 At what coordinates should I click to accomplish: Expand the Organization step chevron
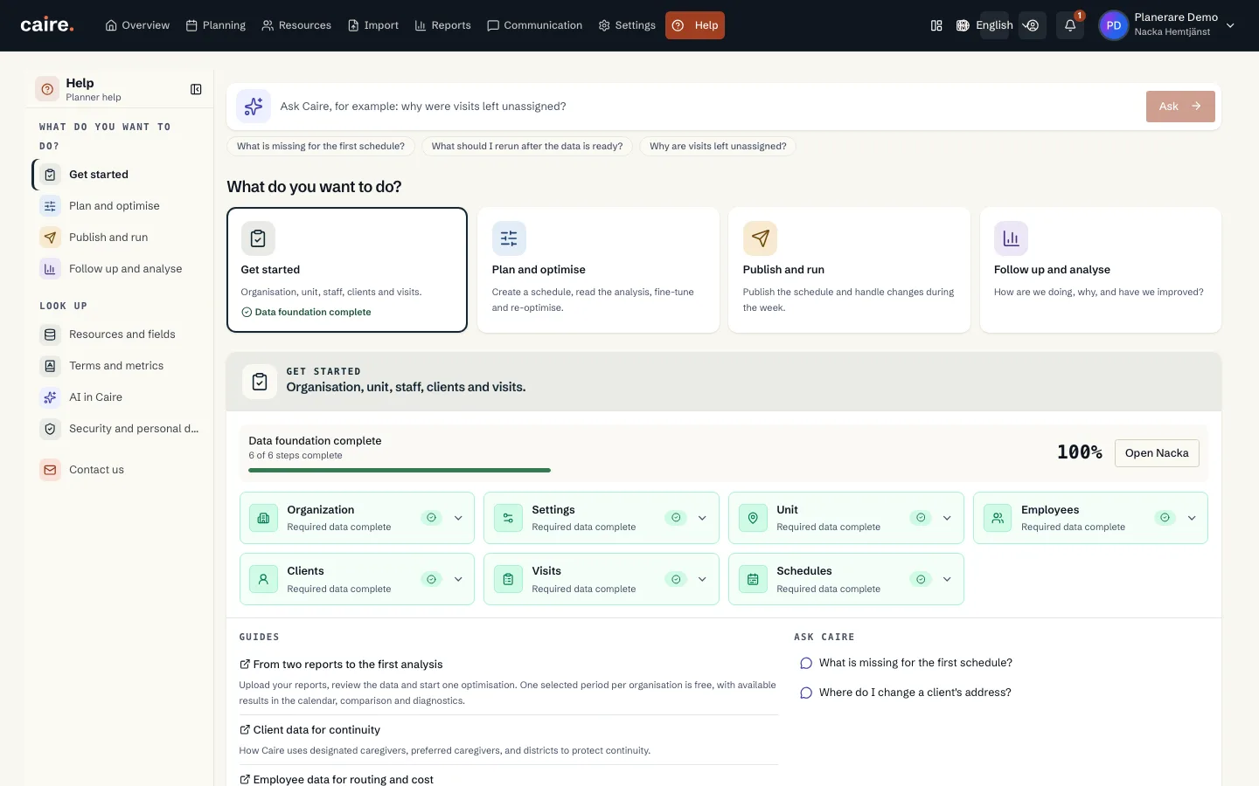458,518
